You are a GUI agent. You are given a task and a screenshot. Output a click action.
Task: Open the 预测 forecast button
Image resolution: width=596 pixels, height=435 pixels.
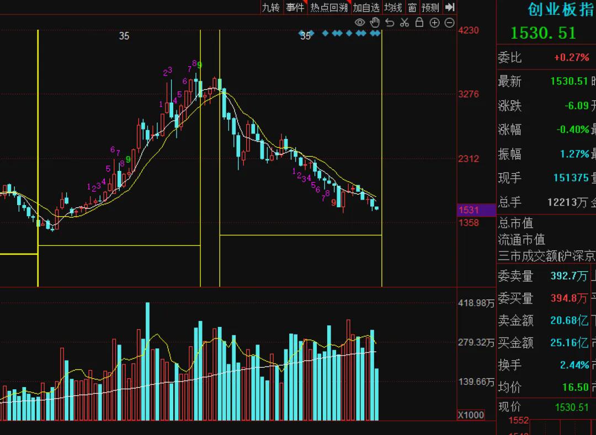(430, 8)
